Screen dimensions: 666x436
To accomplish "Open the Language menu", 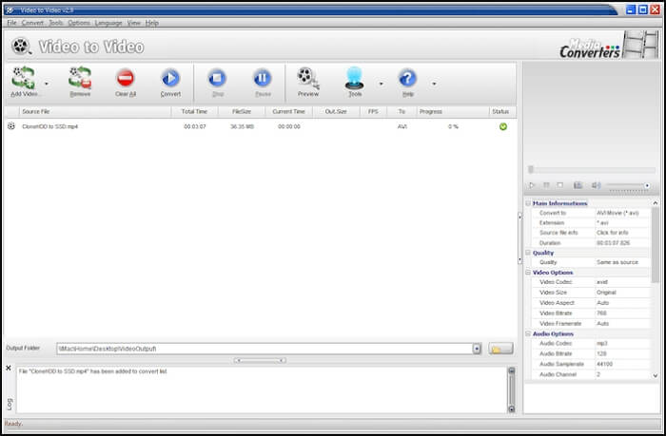I will click(x=108, y=22).
